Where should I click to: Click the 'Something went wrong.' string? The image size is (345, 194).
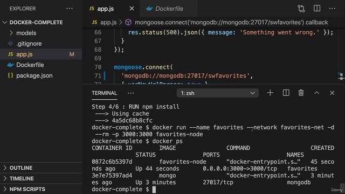pos(279,32)
